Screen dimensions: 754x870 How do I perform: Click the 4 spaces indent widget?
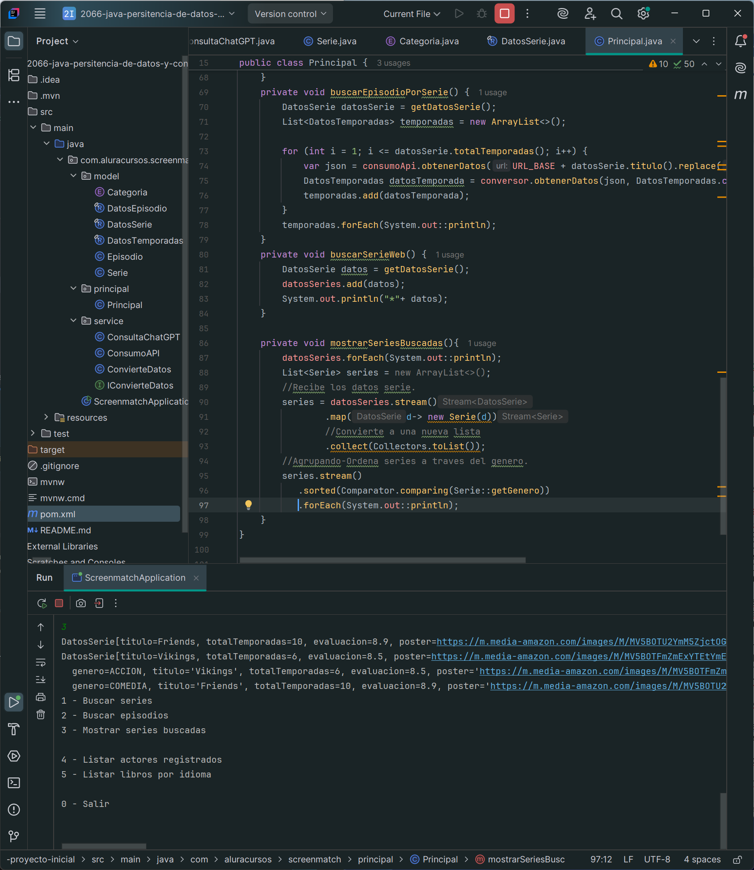pyautogui.click(x=702, y=859)
